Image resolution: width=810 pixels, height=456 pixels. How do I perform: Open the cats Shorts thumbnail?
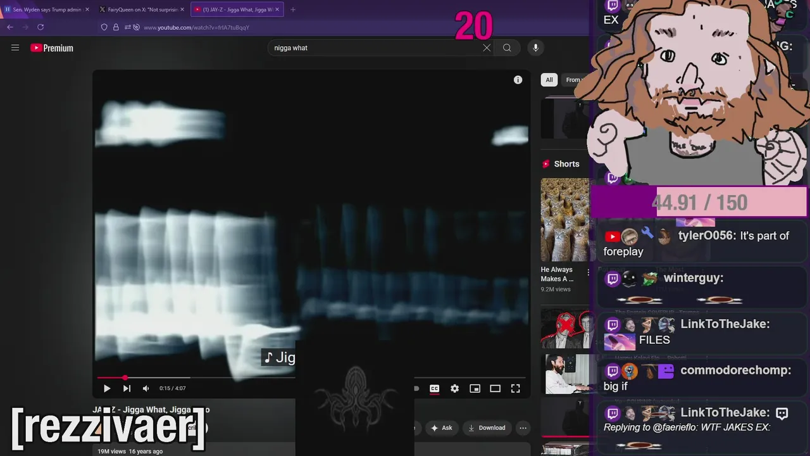[564, 220]
